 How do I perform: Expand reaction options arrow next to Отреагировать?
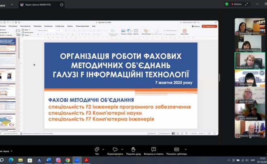[x=121, y=149]
